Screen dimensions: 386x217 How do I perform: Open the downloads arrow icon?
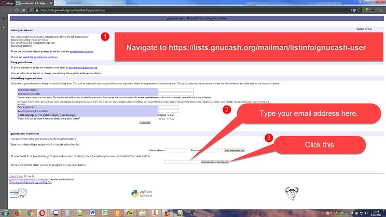382,10
